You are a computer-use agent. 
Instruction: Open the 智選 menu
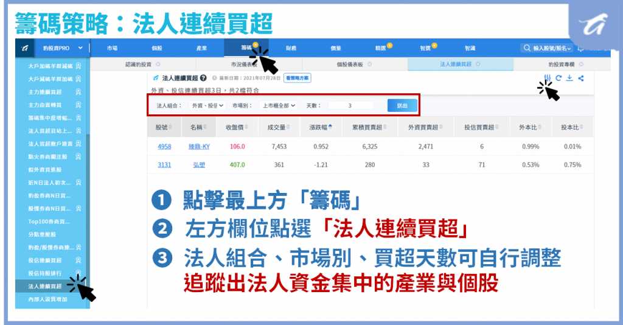tap(425, 48)
